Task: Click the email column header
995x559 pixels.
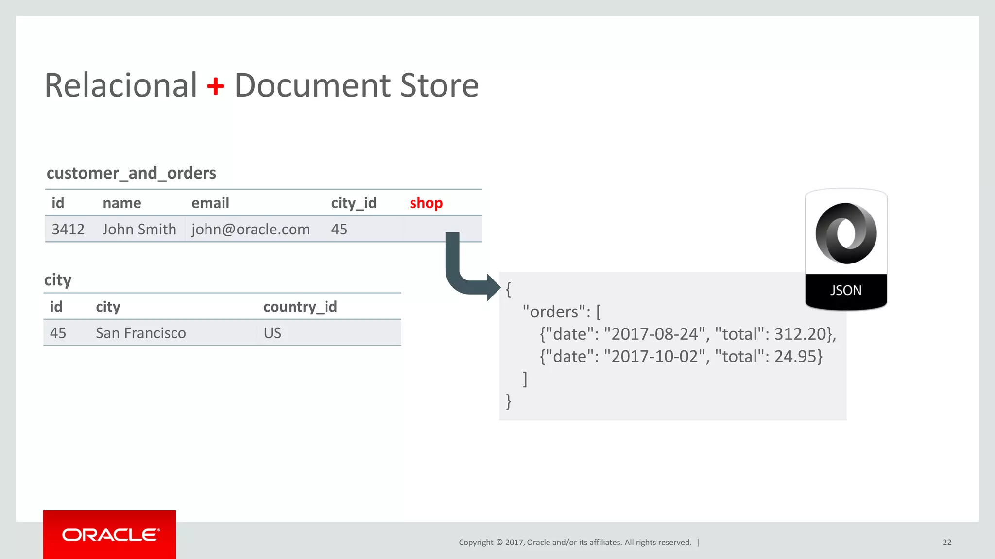Action: (210, 203)
